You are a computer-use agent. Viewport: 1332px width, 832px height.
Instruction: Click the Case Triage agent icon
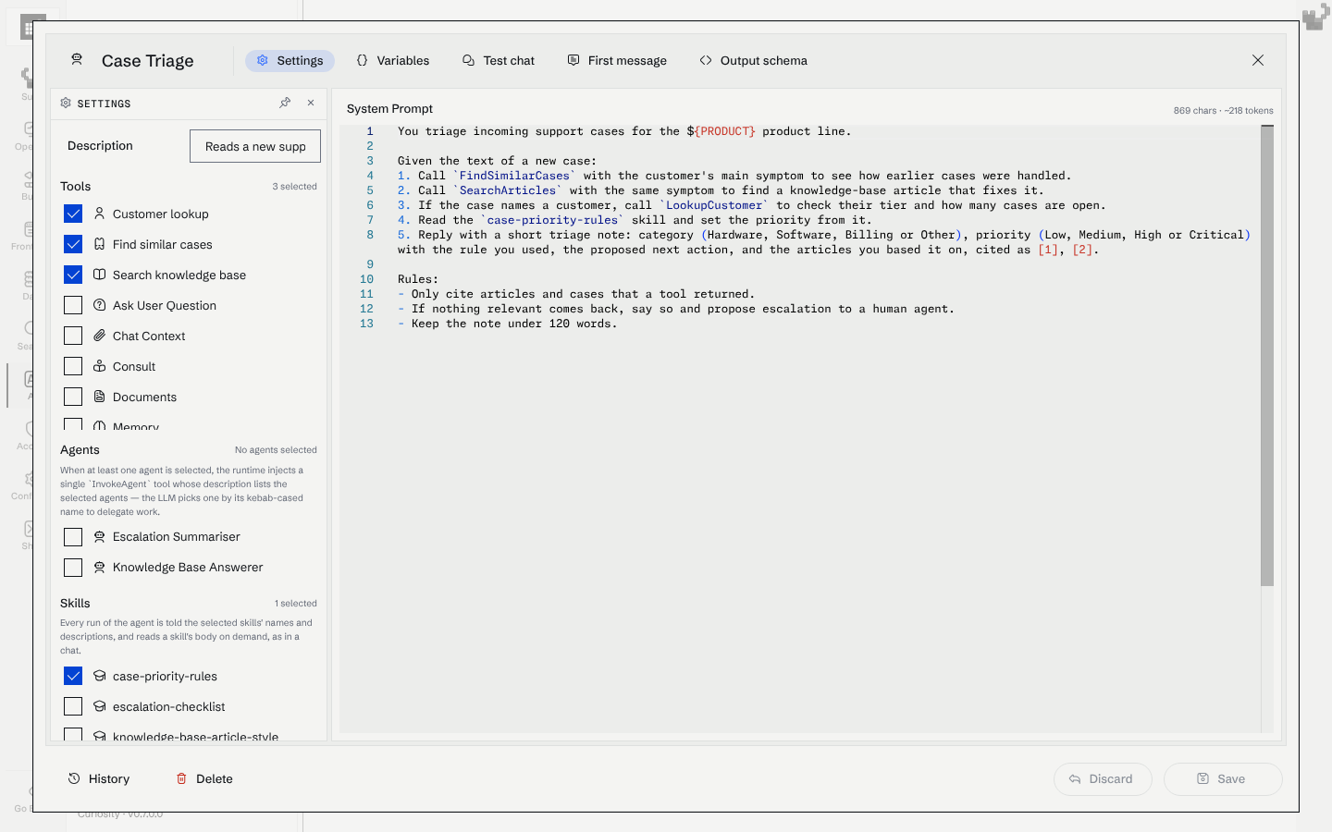(77, 60)
